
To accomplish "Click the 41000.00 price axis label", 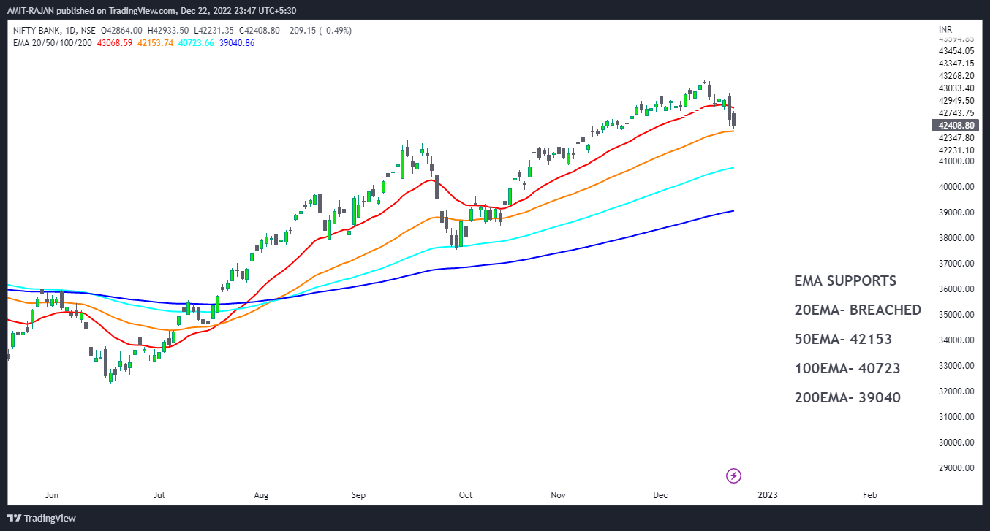I will 956,161.
